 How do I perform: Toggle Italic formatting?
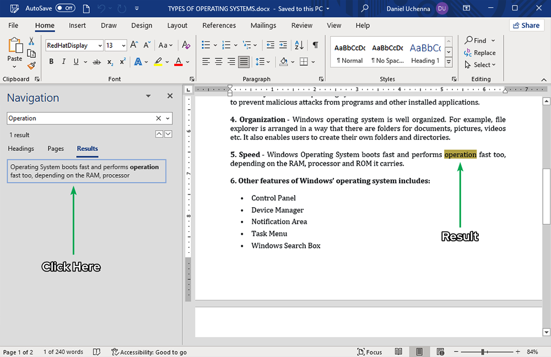click(64, 62)
